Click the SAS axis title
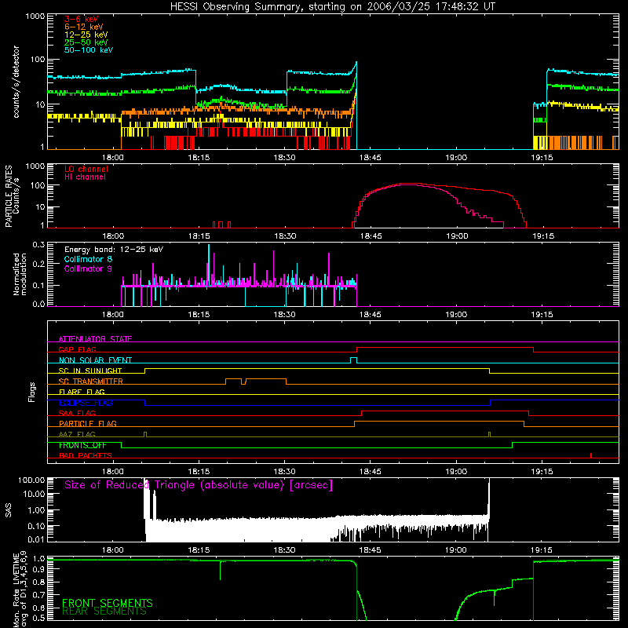628x628 pixels. pos(8,510)
